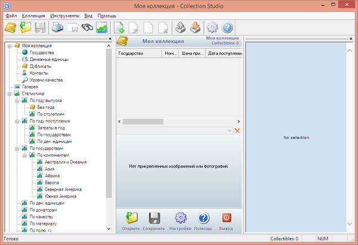Select Государства in the collection tree
The image size is (358, 245).
click(x=41, y=52)
